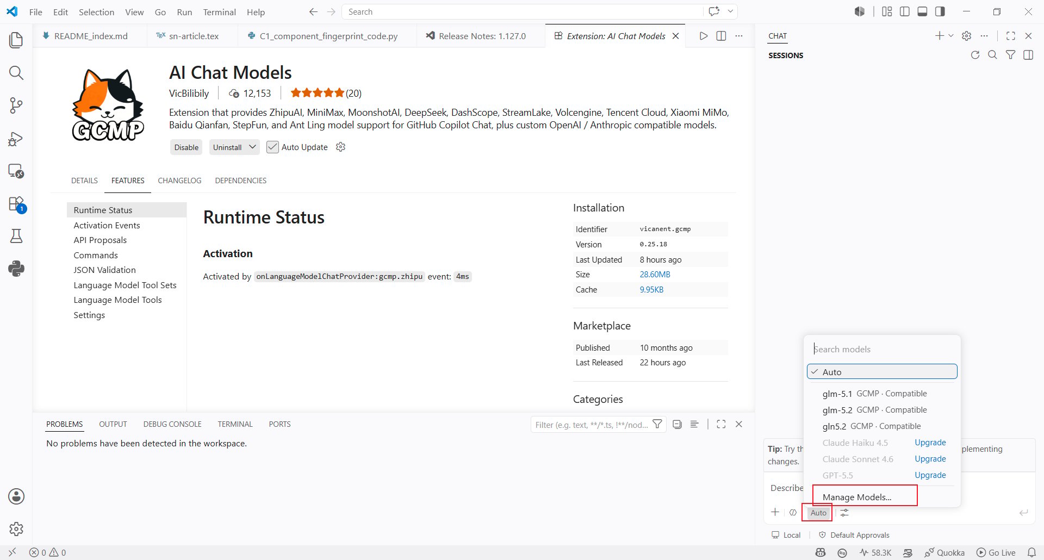The height and width of the screenshot is (560, 1044).
Task: Open the Run and Debug view
Action: coord(16,139)
